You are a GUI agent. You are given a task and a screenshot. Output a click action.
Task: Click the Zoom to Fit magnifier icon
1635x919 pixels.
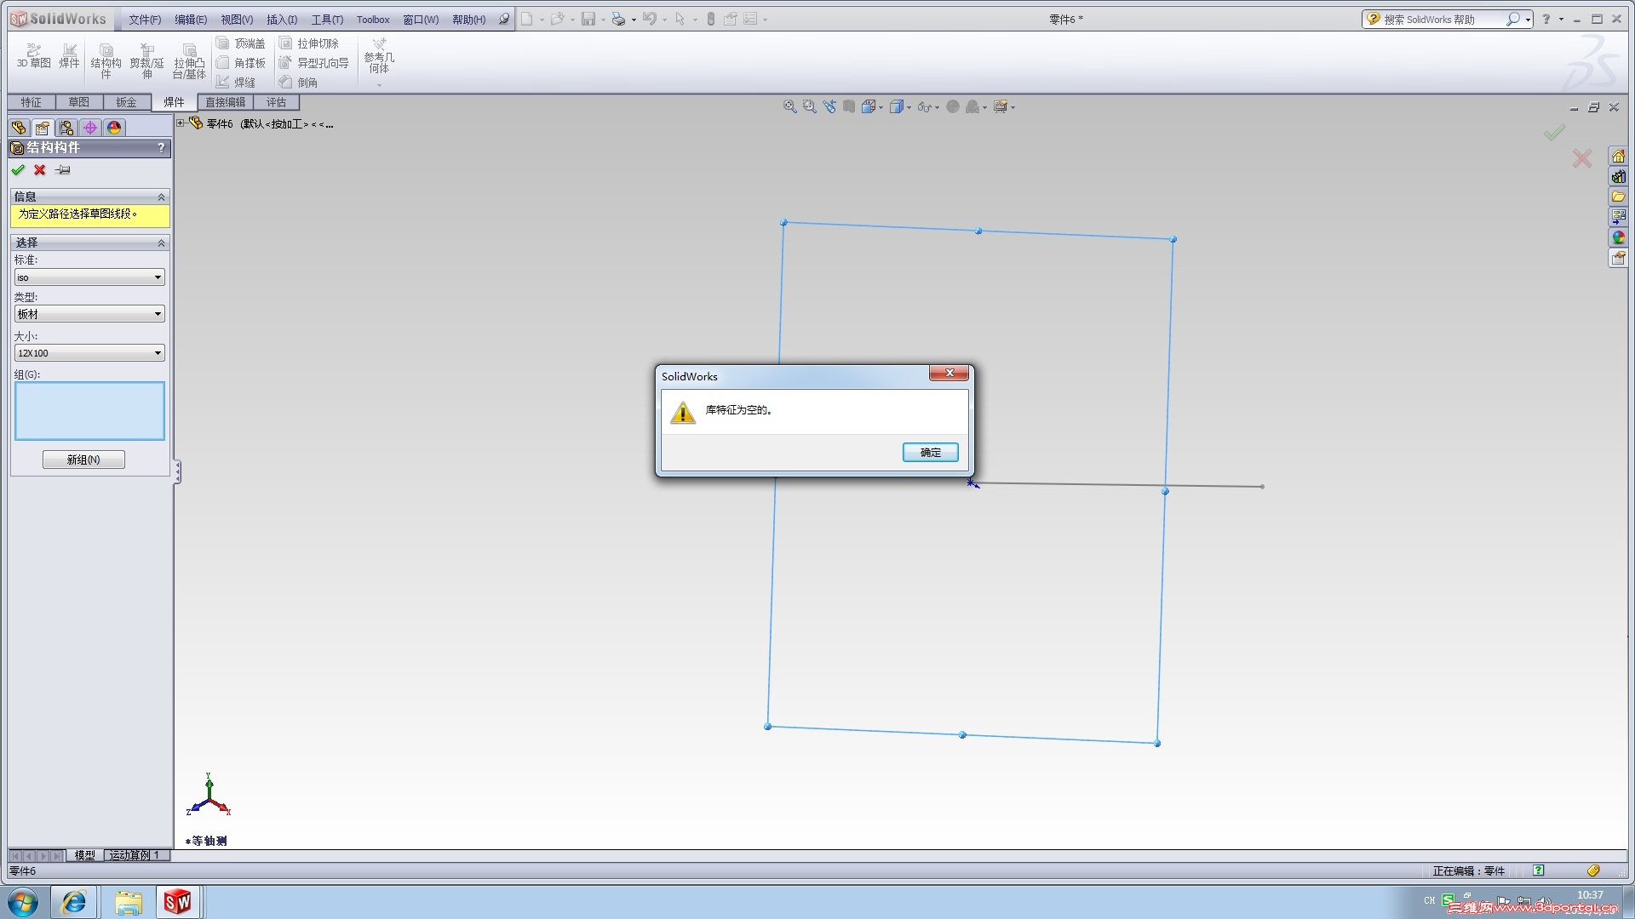[x=789, y=106]
